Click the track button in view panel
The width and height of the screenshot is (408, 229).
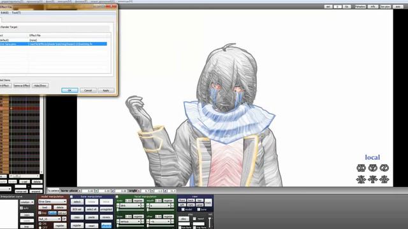click(208, 202)
